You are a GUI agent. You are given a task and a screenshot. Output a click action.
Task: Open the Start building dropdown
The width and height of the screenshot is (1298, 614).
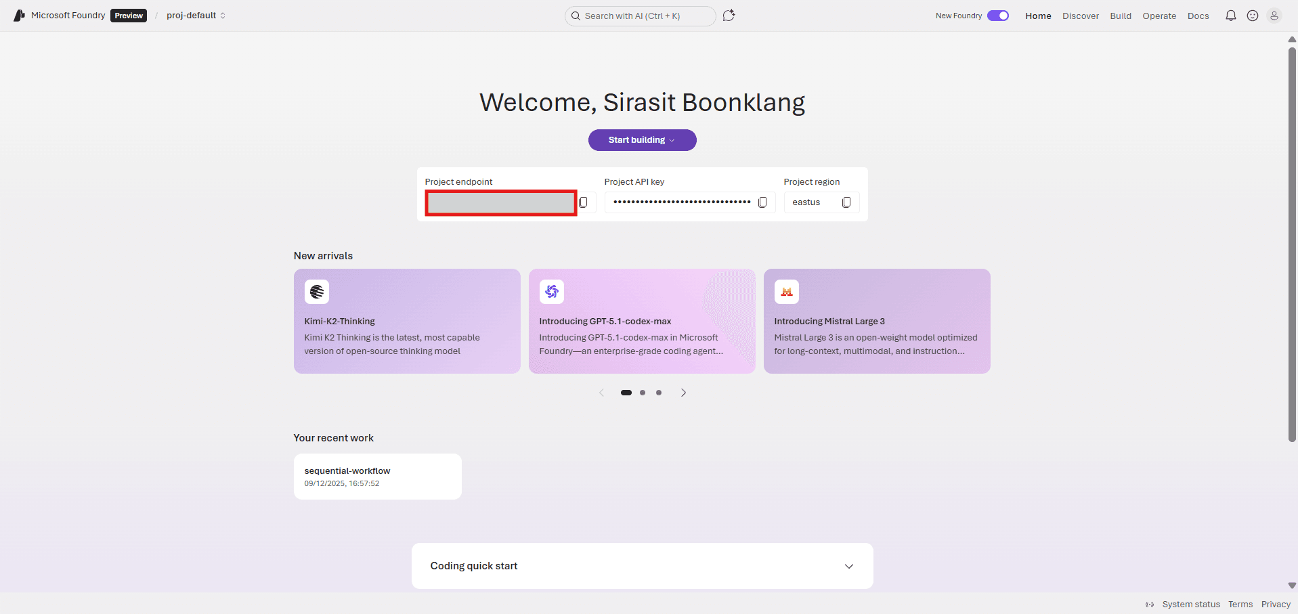pos(643,140)
